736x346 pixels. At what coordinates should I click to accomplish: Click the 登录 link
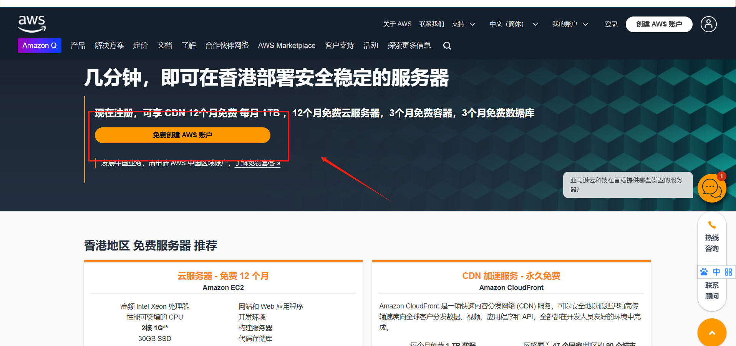tap(611, 24)
